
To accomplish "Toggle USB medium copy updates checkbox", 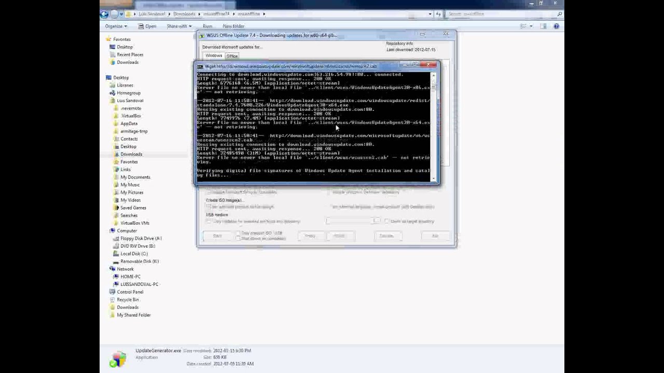I will coord(209,221).
